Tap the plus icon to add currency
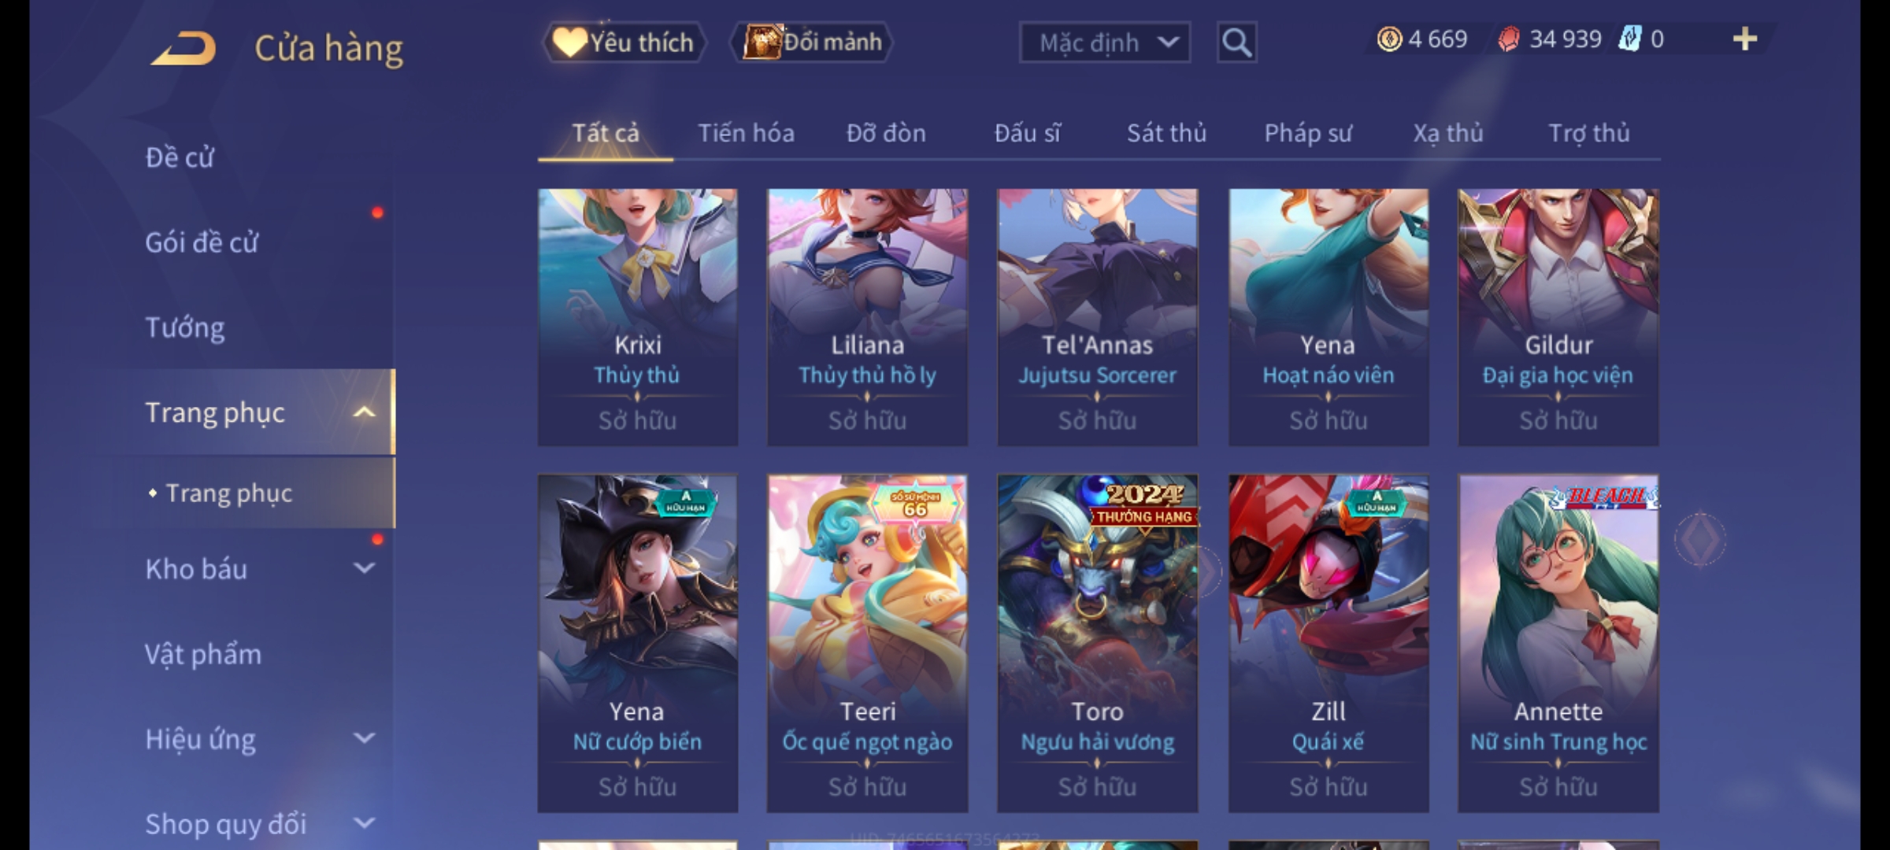The height and width of the screenshot is (850, 1890). (x=1745, y=39)
